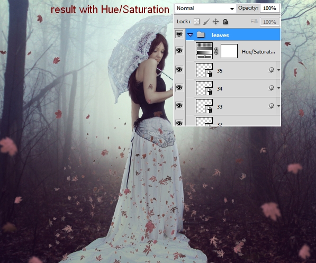Click the lock transparent pixels icon
Image resolution: width=316 pixels, height=263 pixels.
tap(196, 22)
